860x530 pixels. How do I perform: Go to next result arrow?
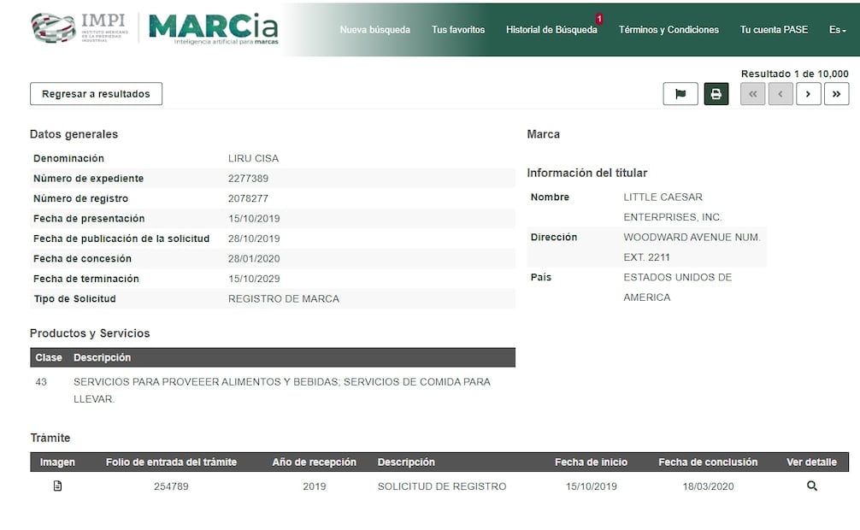tap(809, 94)
